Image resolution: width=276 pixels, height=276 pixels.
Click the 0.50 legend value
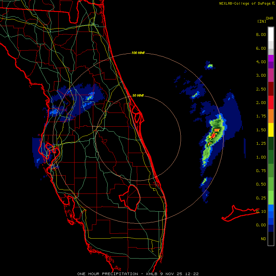(x=261, y=184)
